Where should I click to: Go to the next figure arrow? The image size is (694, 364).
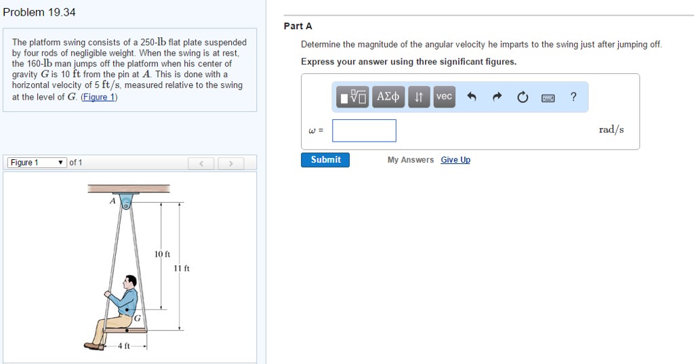(230, 163)
